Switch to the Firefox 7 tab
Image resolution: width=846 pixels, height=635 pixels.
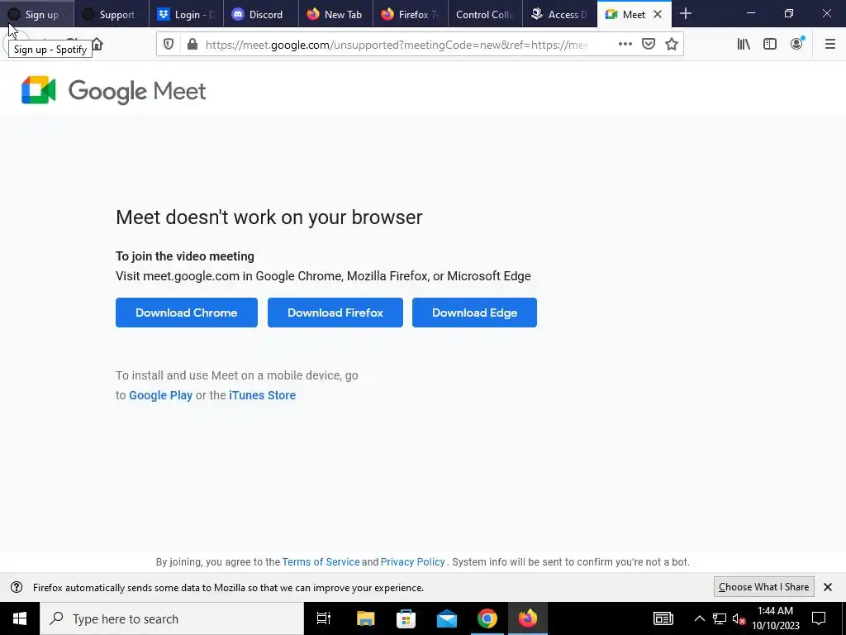pyautogui.click(x=410, y=15)
